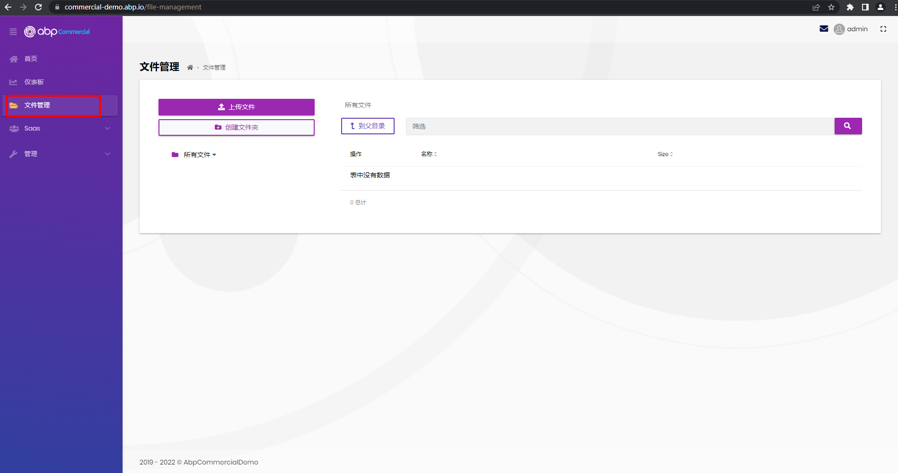Click the address bar URL
The width and height of the screenshot is (898, 473).
click(133, 7)
